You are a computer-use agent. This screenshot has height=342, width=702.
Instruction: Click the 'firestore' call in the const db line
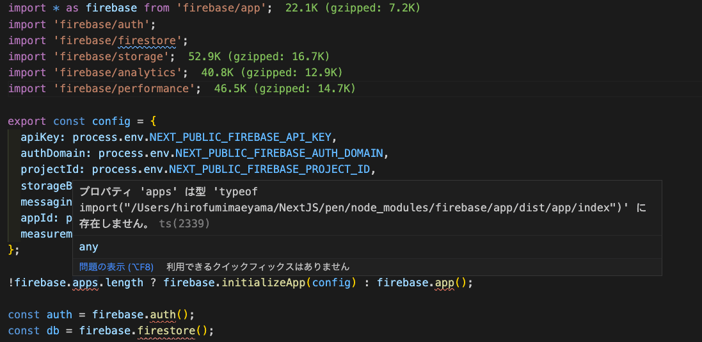166,331
